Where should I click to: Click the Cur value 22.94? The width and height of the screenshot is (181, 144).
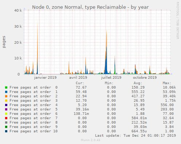click(x=81, y=96)
